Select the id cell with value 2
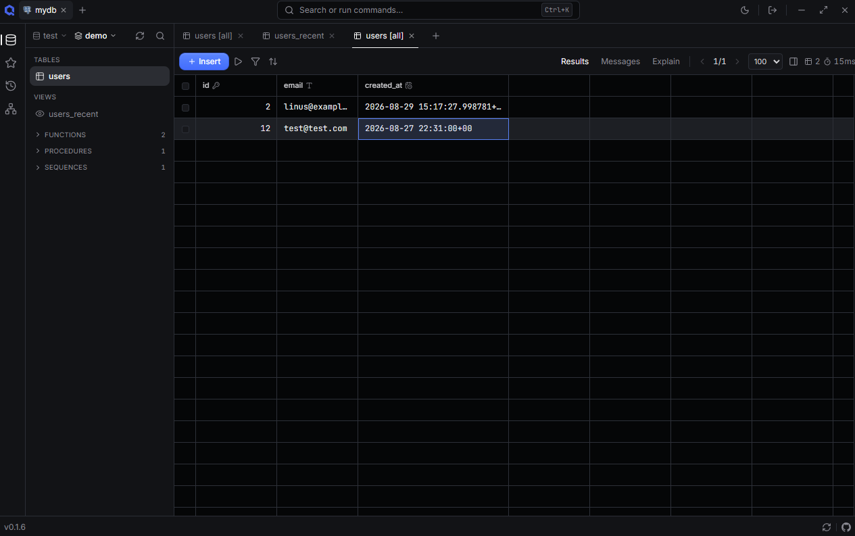 (236, 107)
